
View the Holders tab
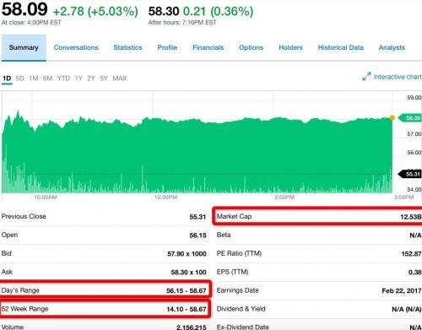point(290,47)
